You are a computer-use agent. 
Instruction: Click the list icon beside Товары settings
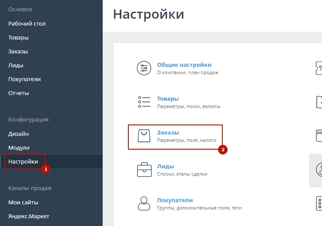point(144,102)
